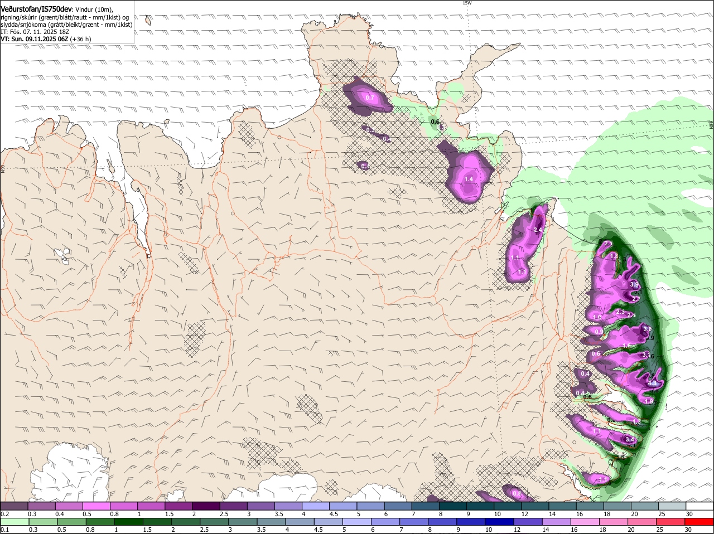Viewport: 714px width, 534px height.
Task: Select upper legend swatch between 25 and 30
Action: [x=673, y=506]
